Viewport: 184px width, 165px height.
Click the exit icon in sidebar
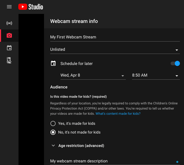point(9,60)
